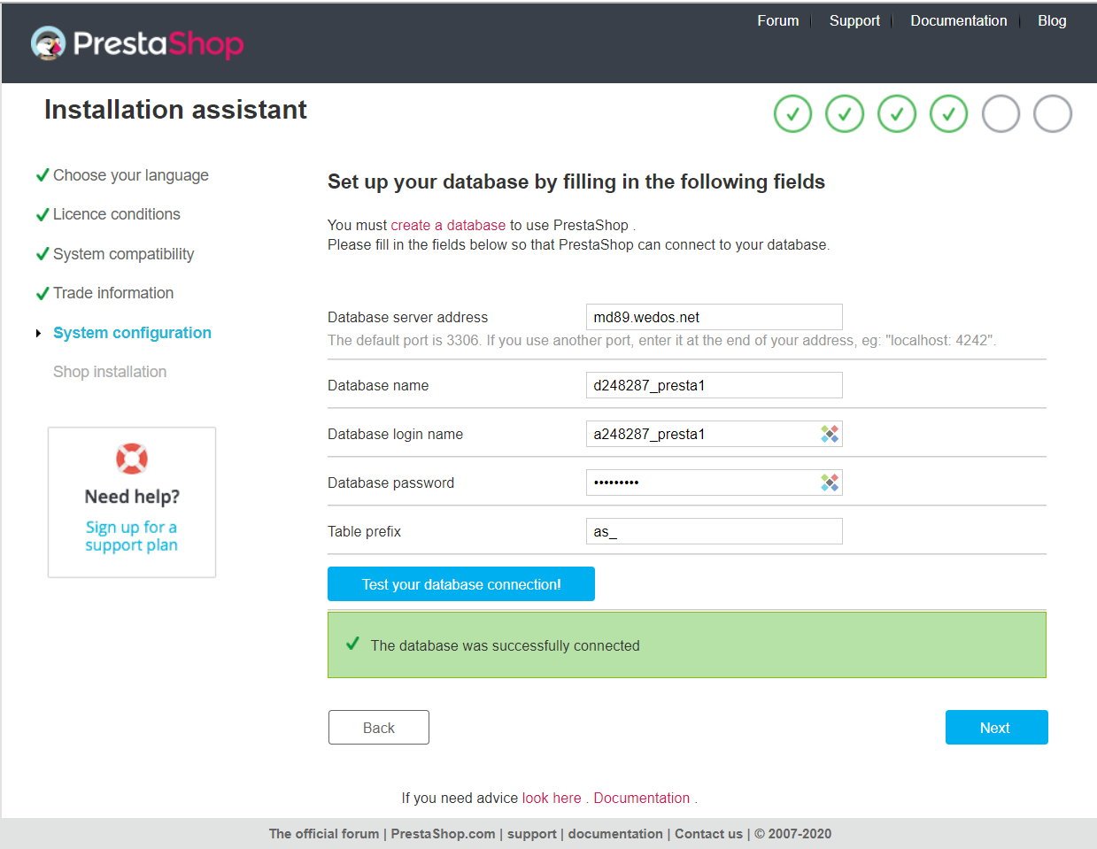
Task: Click the fourth completed step circle
Action: [948, 114]
